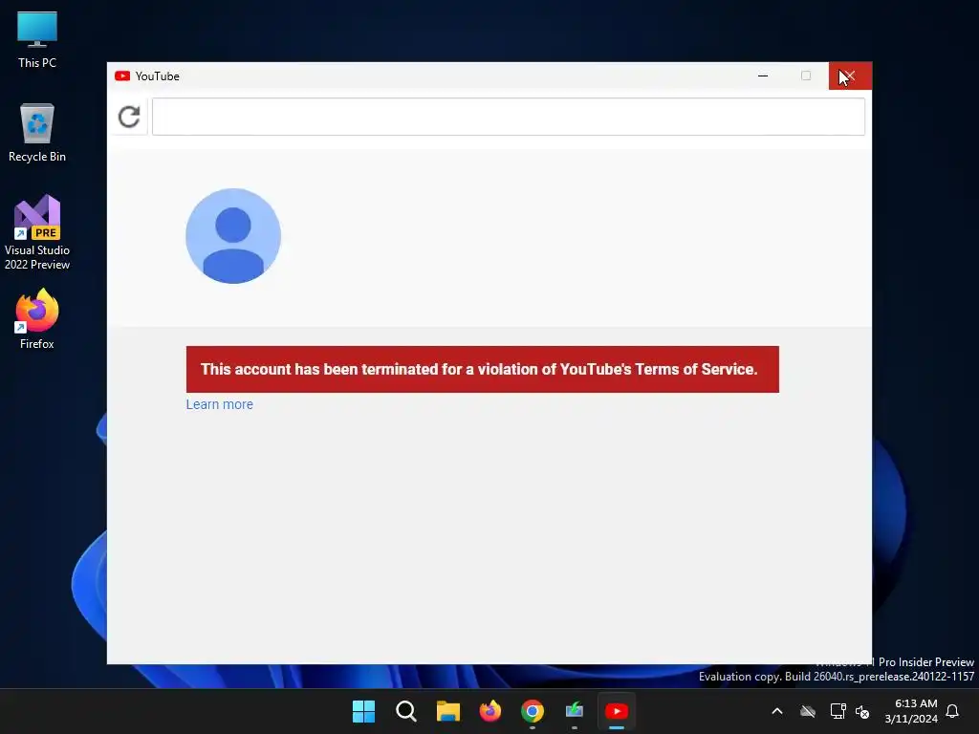979x734 pixels.
Task: Close the YouTube window
Action: [850, 76]
